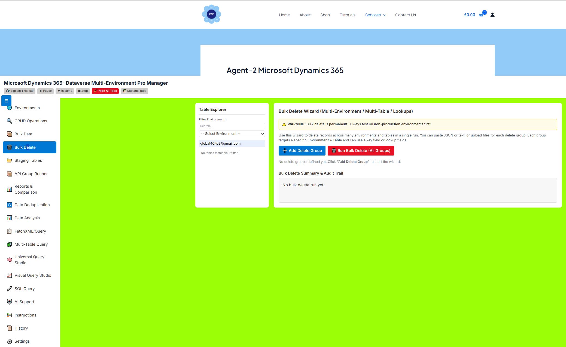Go to the Tutorials menu item
The width and height of the screenshot is (566, 347).
point(347,15)
